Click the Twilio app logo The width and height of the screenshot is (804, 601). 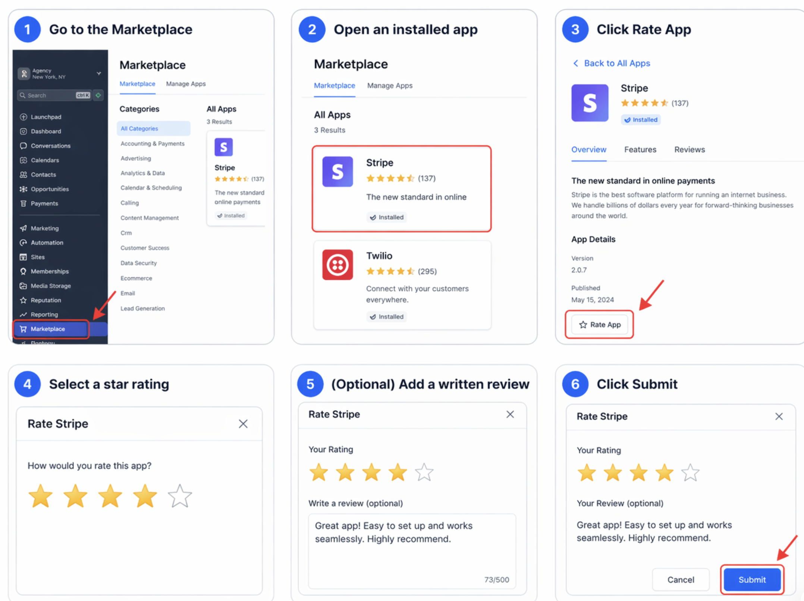pyautogui.click(x=337, y=265)
